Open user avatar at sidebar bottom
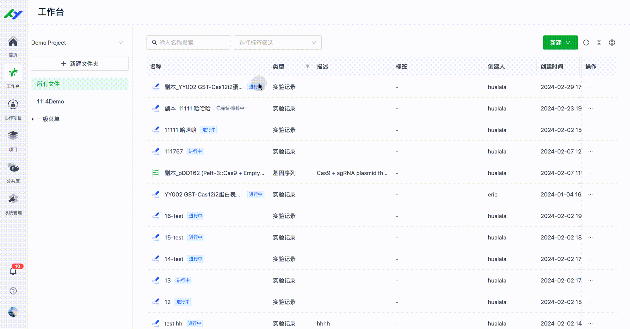The width and height of the screenshot is (630, 329). [13, 312]
